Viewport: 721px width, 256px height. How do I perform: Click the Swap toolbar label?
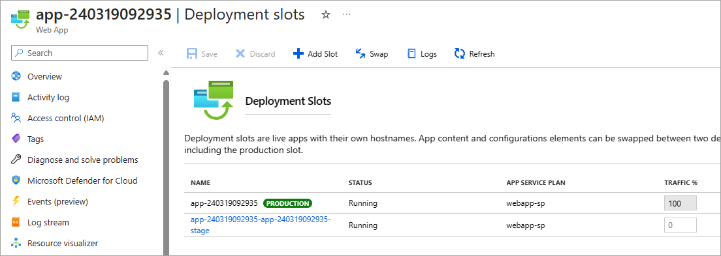coord(379,53)
